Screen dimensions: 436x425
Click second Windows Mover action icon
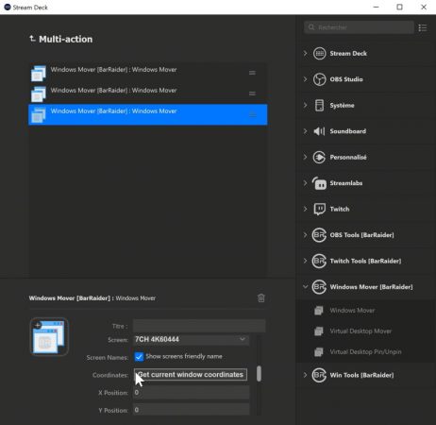coord(39,93)
